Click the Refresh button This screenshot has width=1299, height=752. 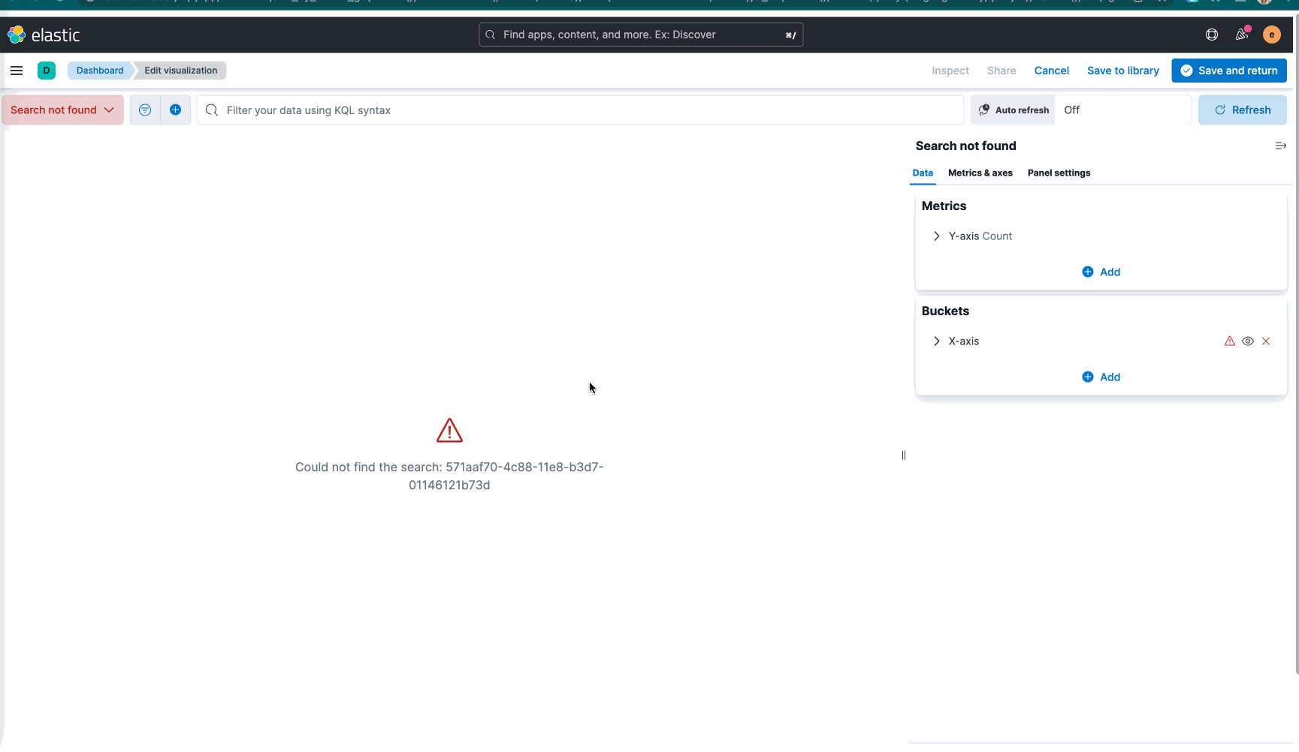coord(1243,110)
